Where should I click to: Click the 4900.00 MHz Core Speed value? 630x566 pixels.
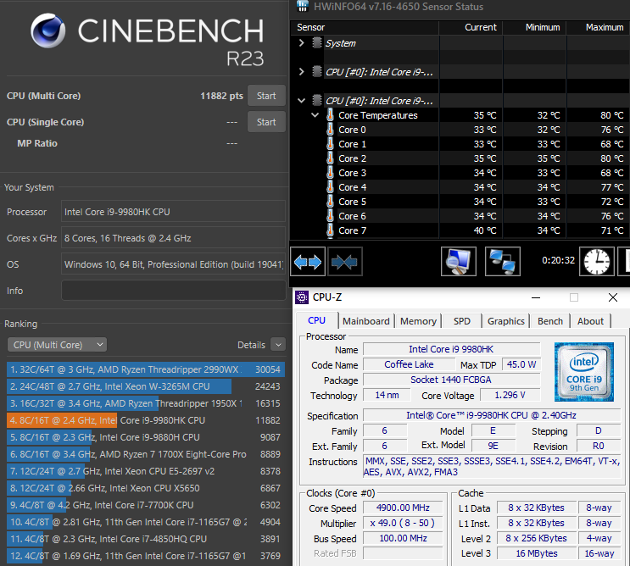point(403,508)
